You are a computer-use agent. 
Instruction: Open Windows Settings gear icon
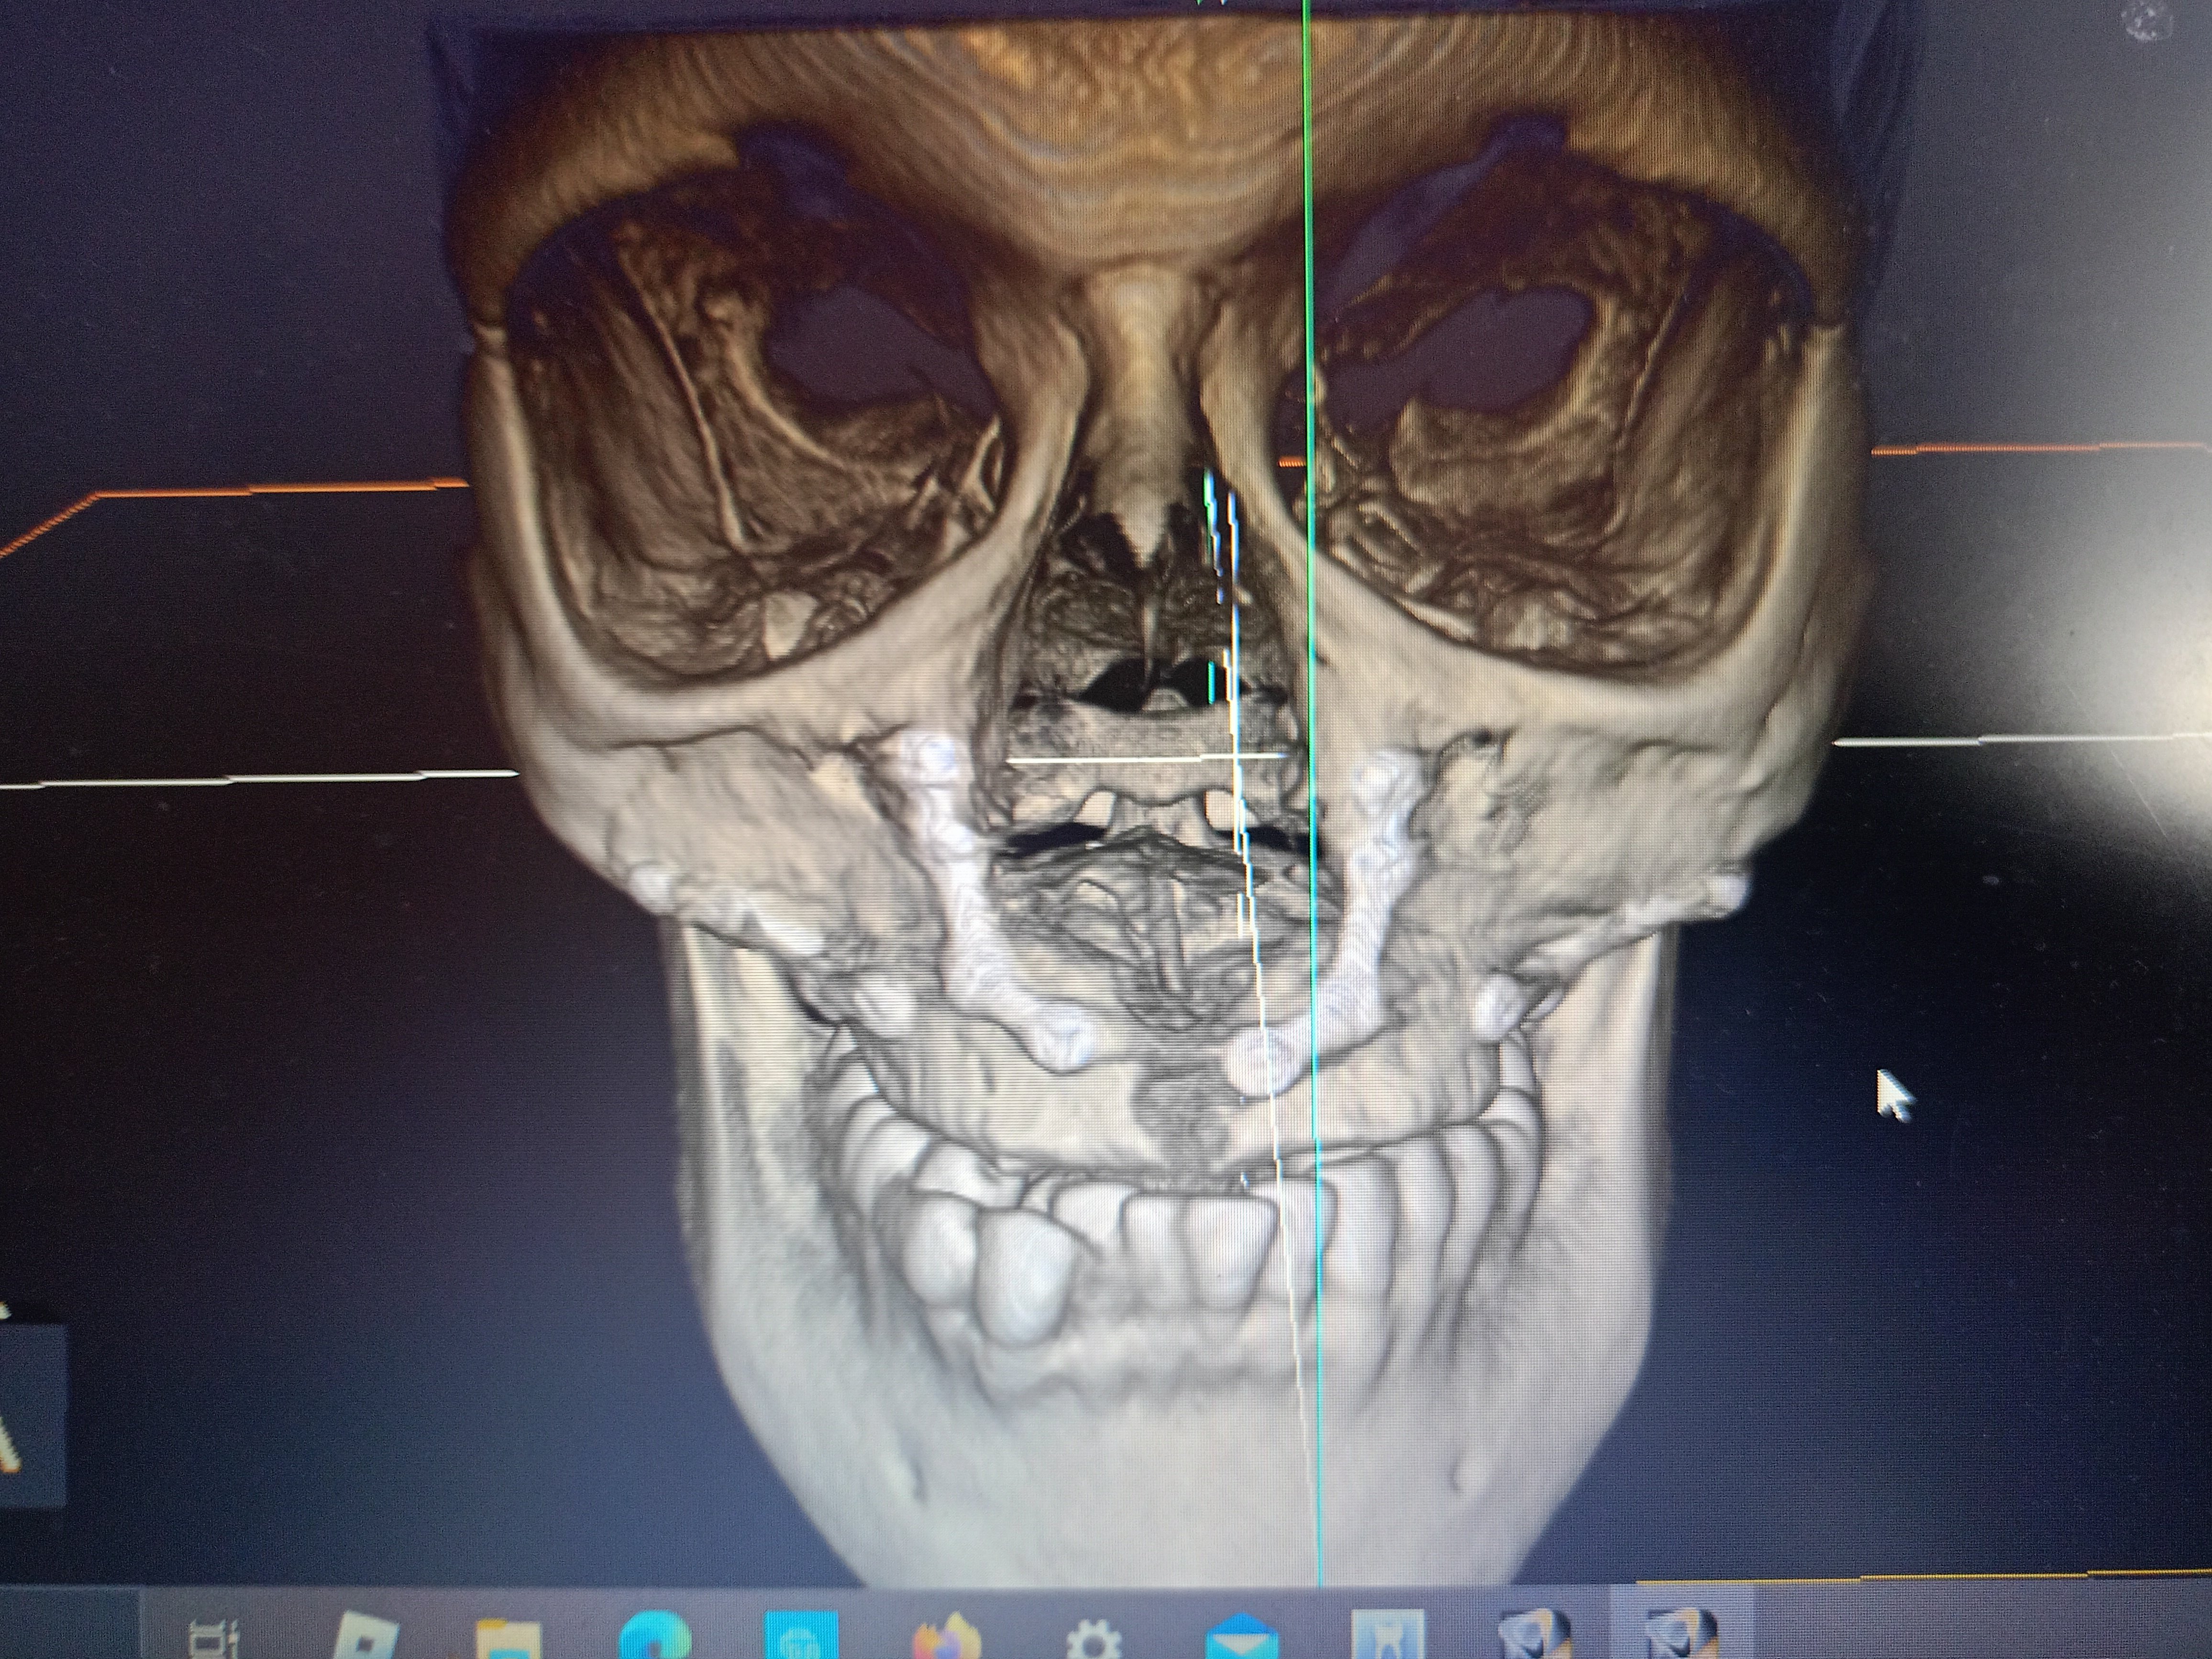pos(1094,1640)
